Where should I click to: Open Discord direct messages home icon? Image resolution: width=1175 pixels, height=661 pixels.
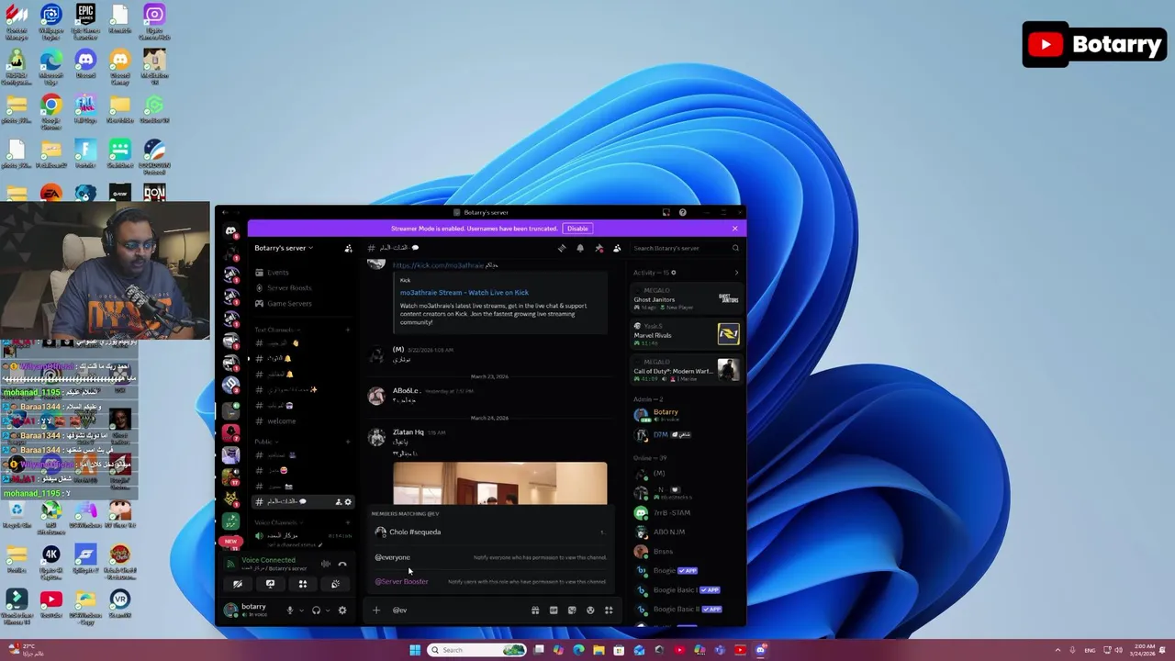[230, 231]
